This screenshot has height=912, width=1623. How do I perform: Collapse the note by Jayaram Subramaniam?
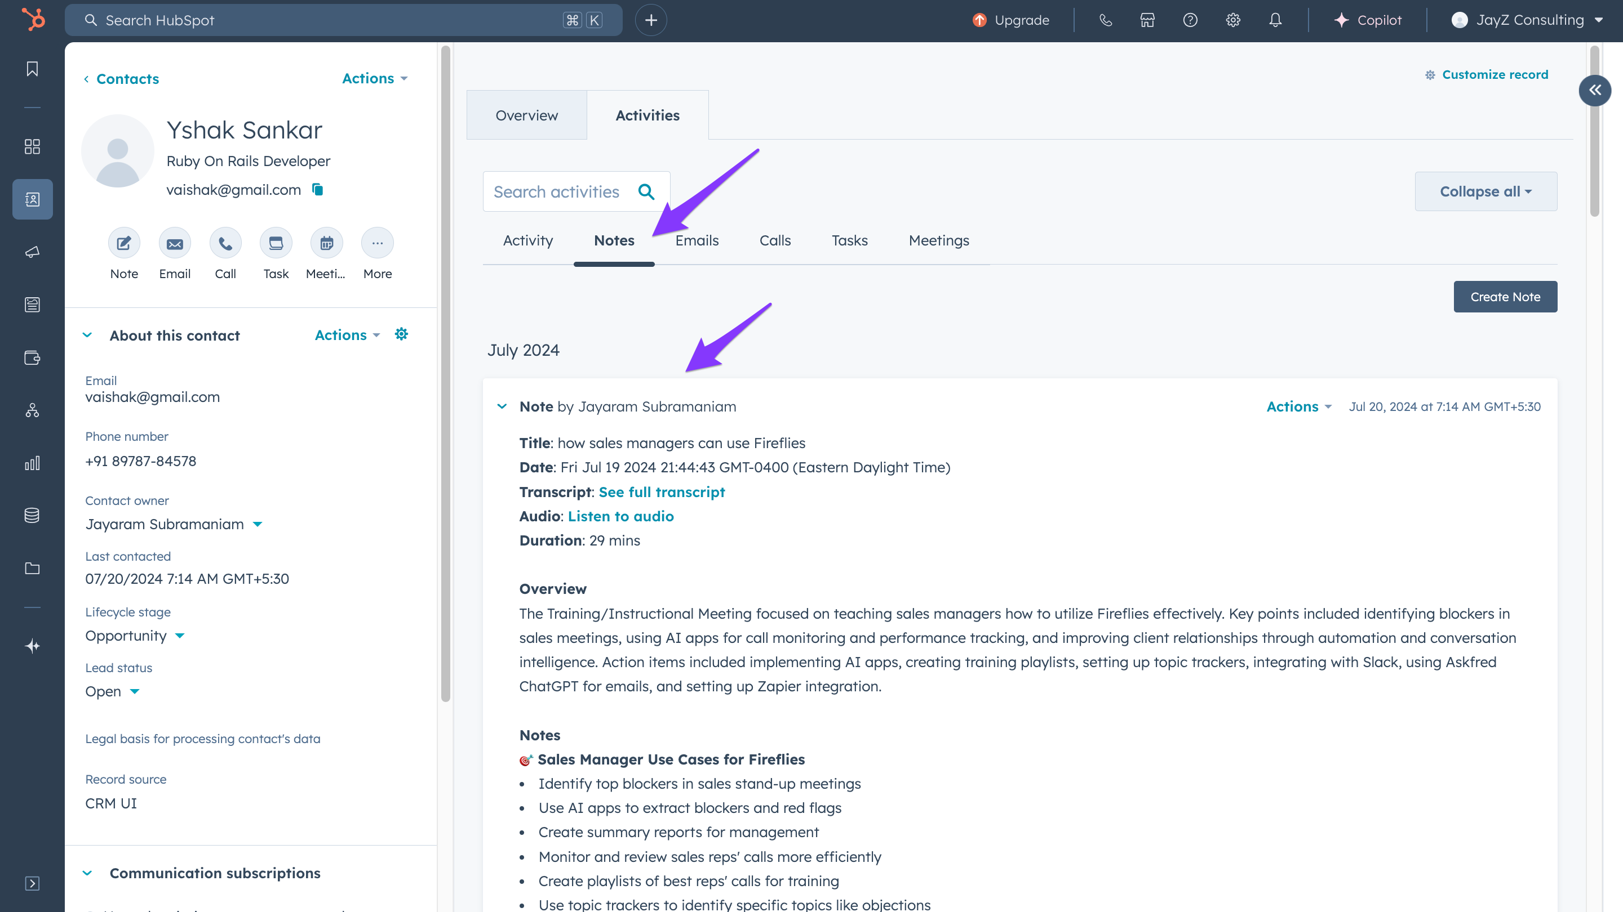(502, 406)
